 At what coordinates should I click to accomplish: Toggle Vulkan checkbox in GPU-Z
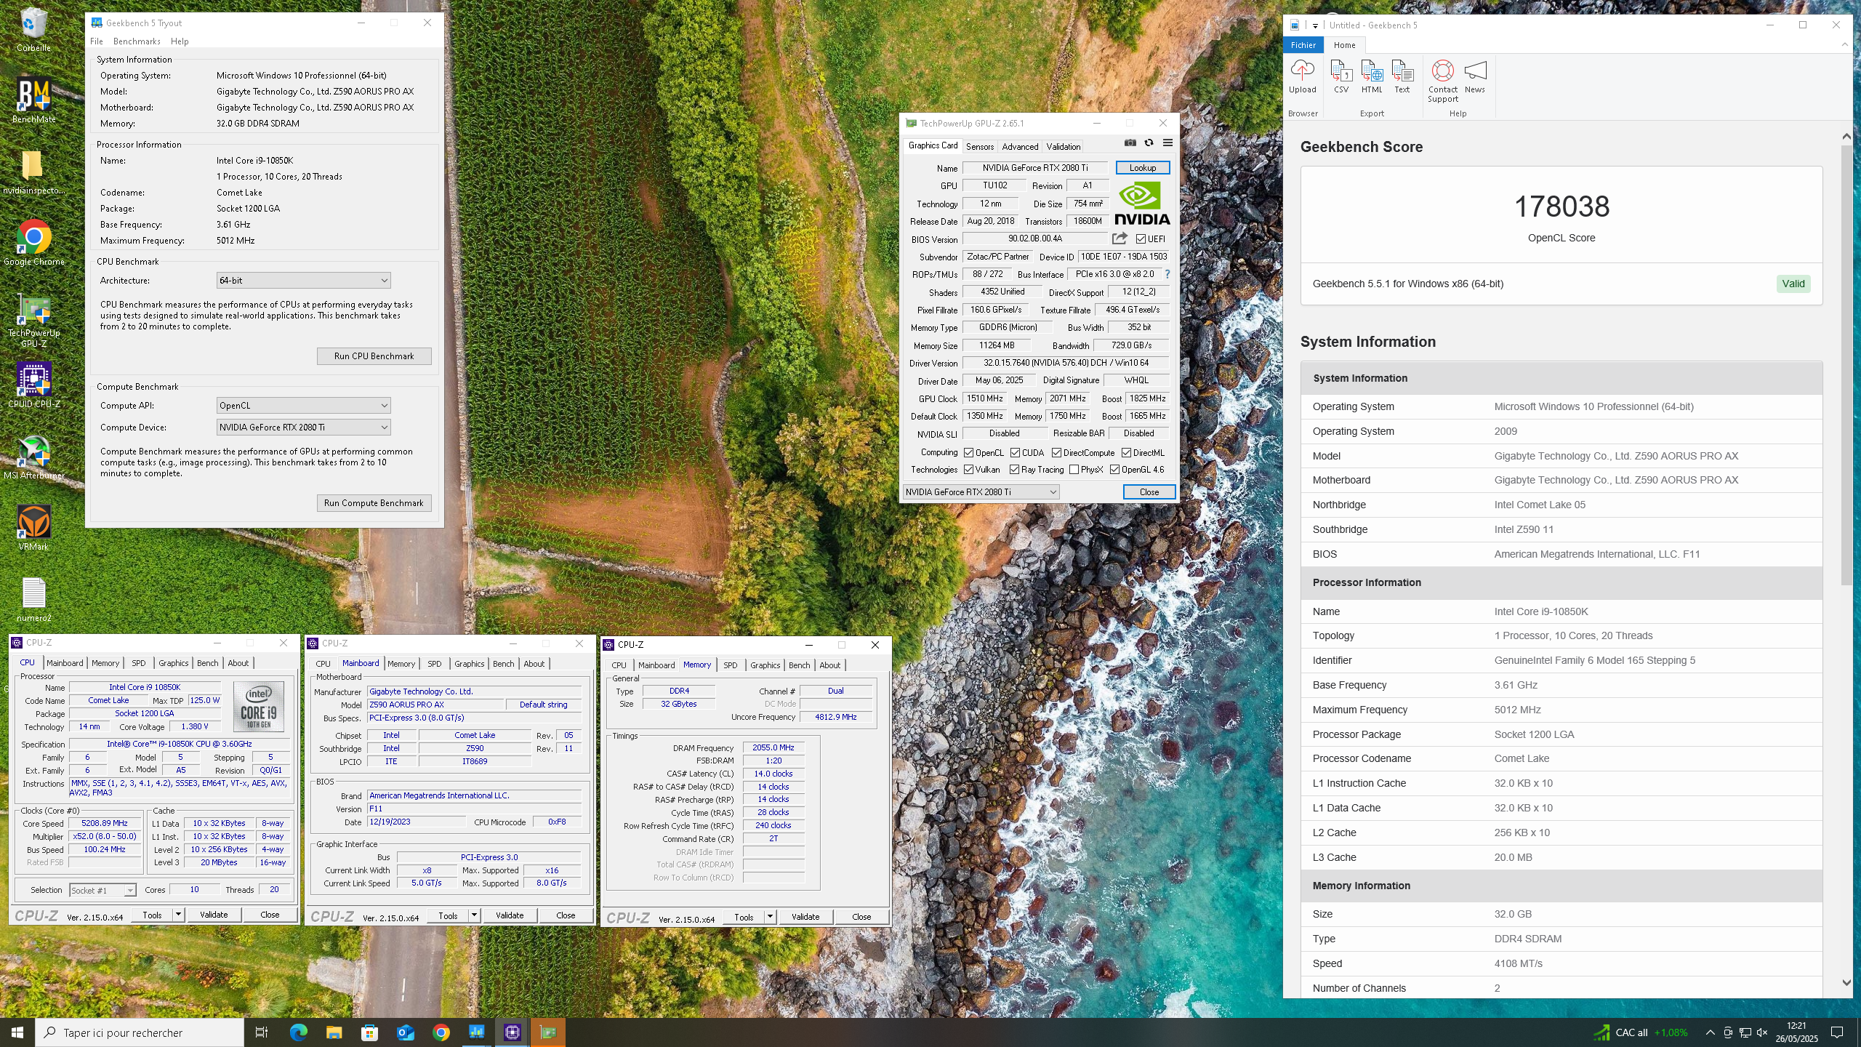(968, 470)
